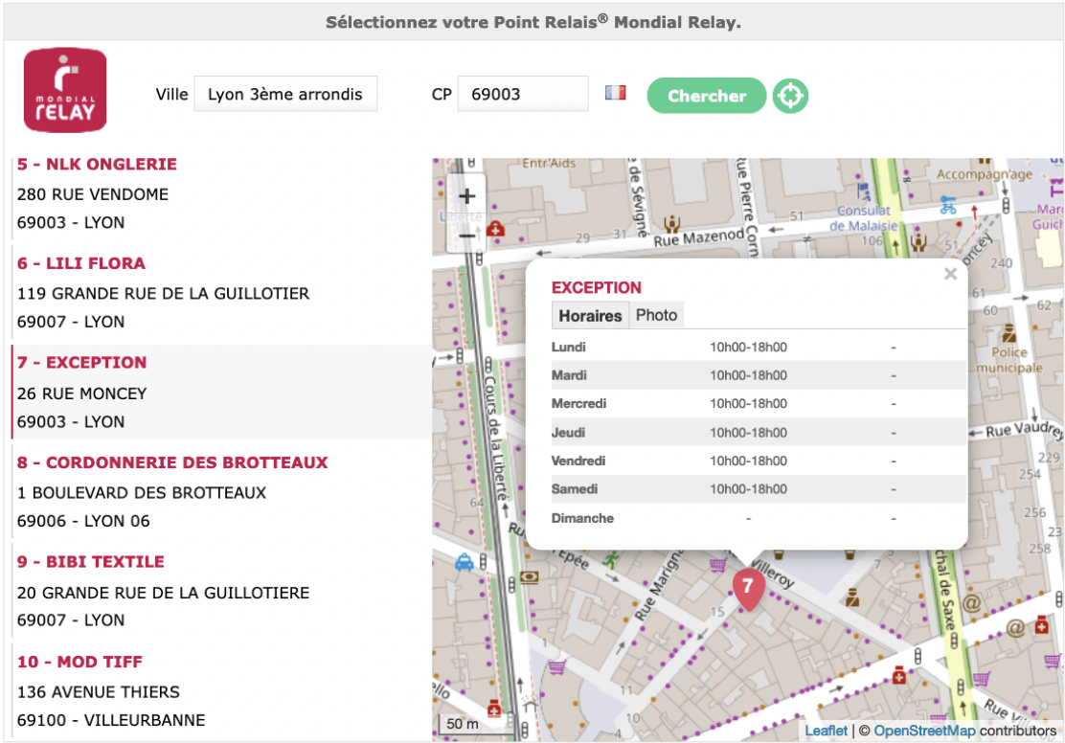Select relay point 10 - MOD TIFF

(x=80, y=662)
